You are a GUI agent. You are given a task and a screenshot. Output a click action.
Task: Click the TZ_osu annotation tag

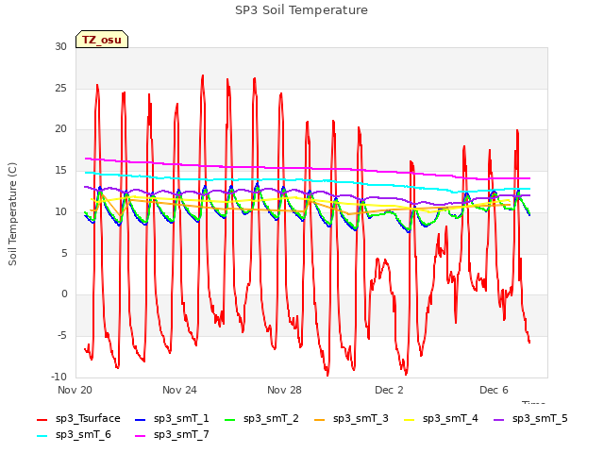pyautogui.click(x=102, y=40)
